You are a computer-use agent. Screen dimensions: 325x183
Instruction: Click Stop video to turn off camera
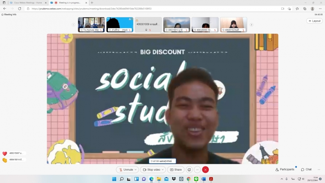tap(151, 170)
